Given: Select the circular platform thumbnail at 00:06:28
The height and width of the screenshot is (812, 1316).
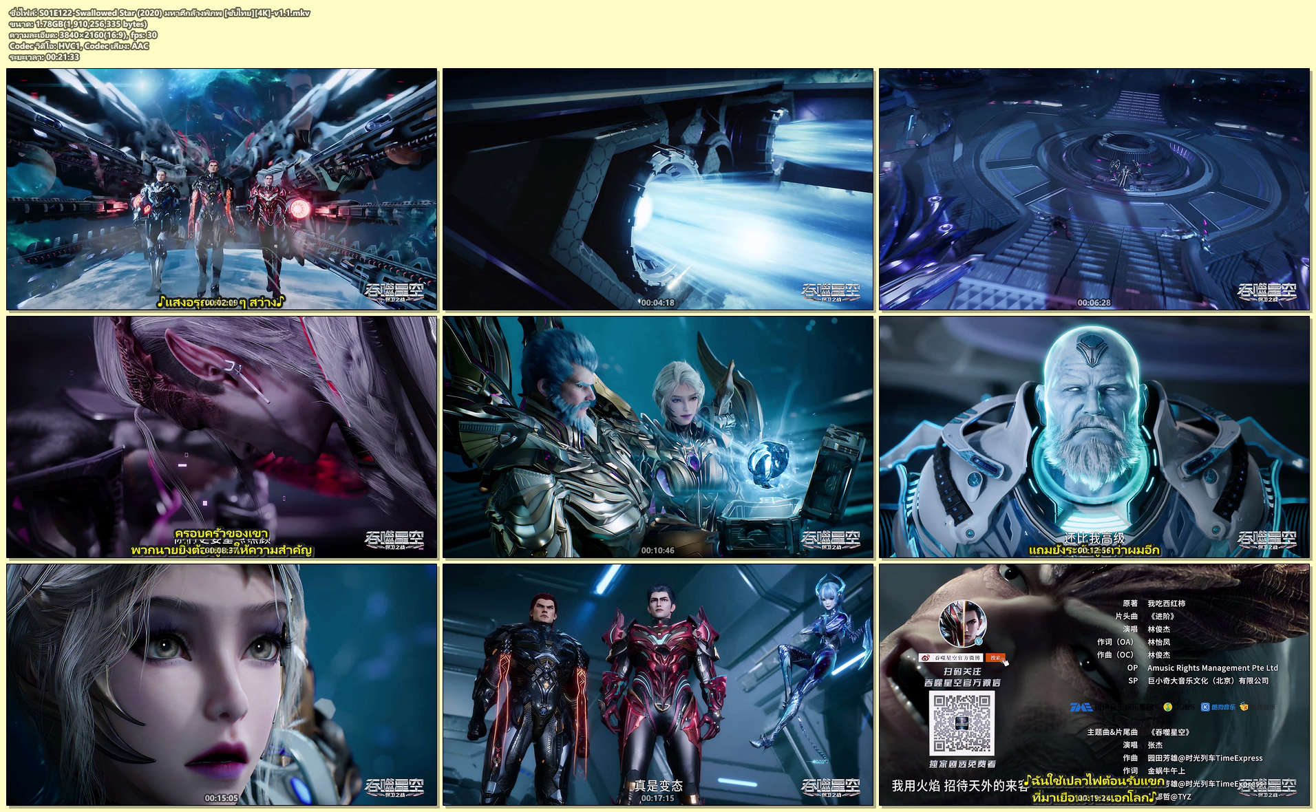Looking at the screenshot, I should [1094, 189].
